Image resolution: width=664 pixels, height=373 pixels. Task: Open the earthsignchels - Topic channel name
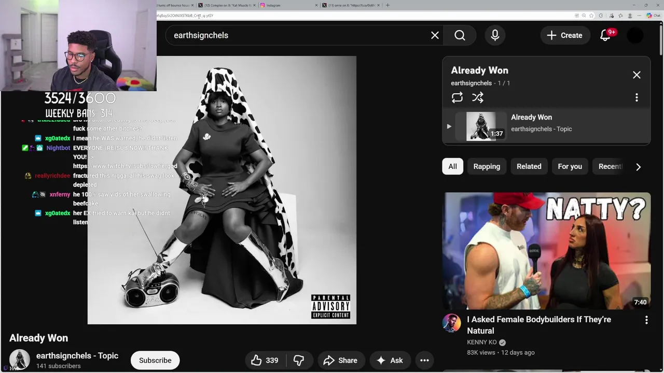[77, 355]
